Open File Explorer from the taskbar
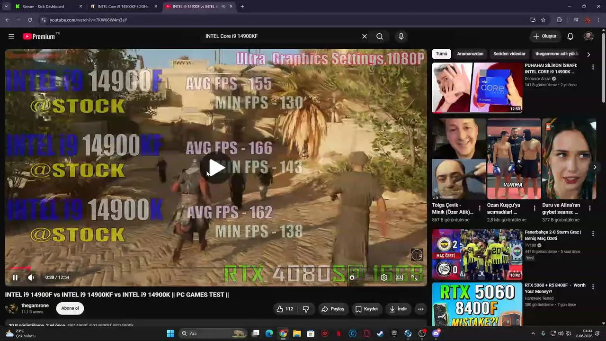606x341 pixels. (x=297, y=333)
